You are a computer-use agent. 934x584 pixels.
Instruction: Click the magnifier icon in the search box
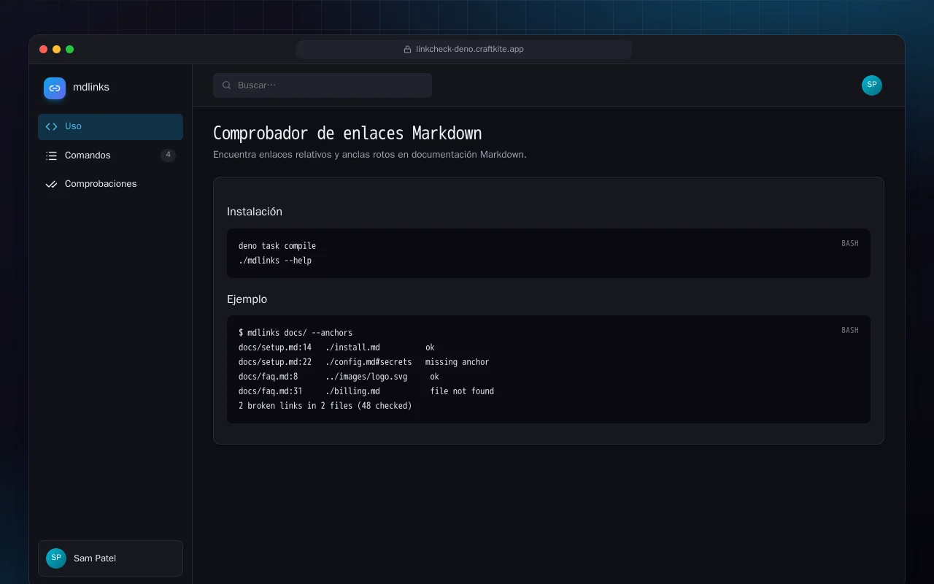[227, 85]
